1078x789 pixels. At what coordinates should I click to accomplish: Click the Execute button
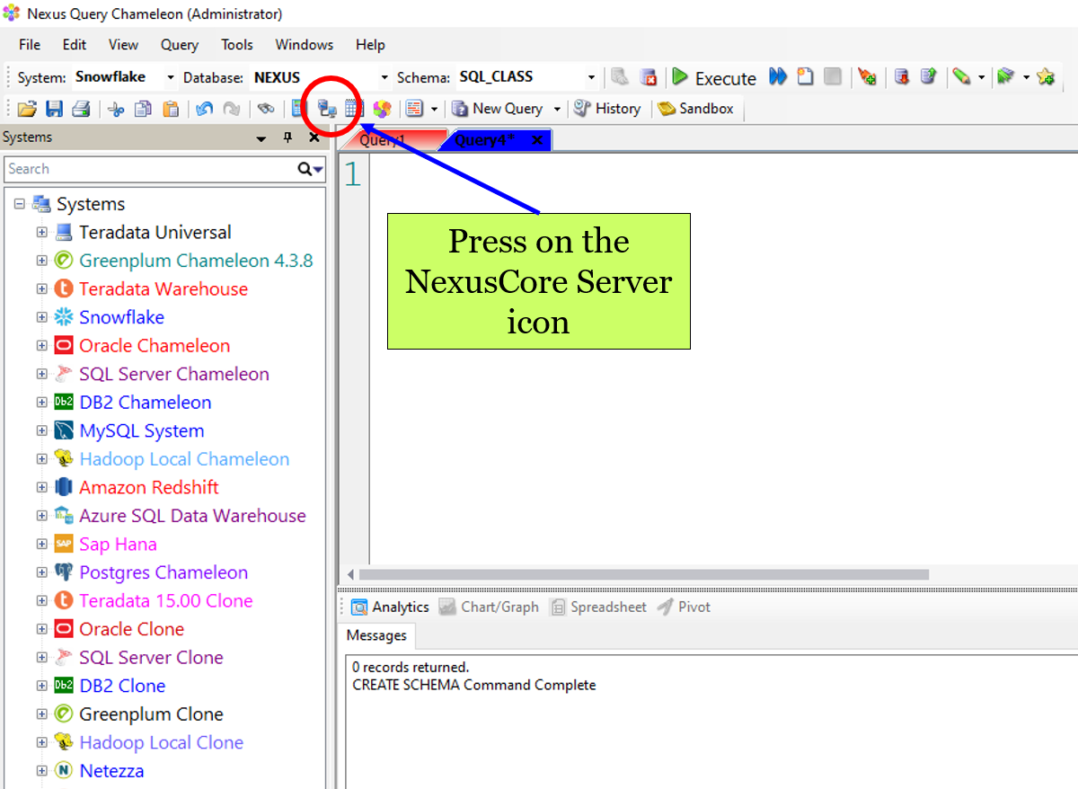(x=714, y=78)
